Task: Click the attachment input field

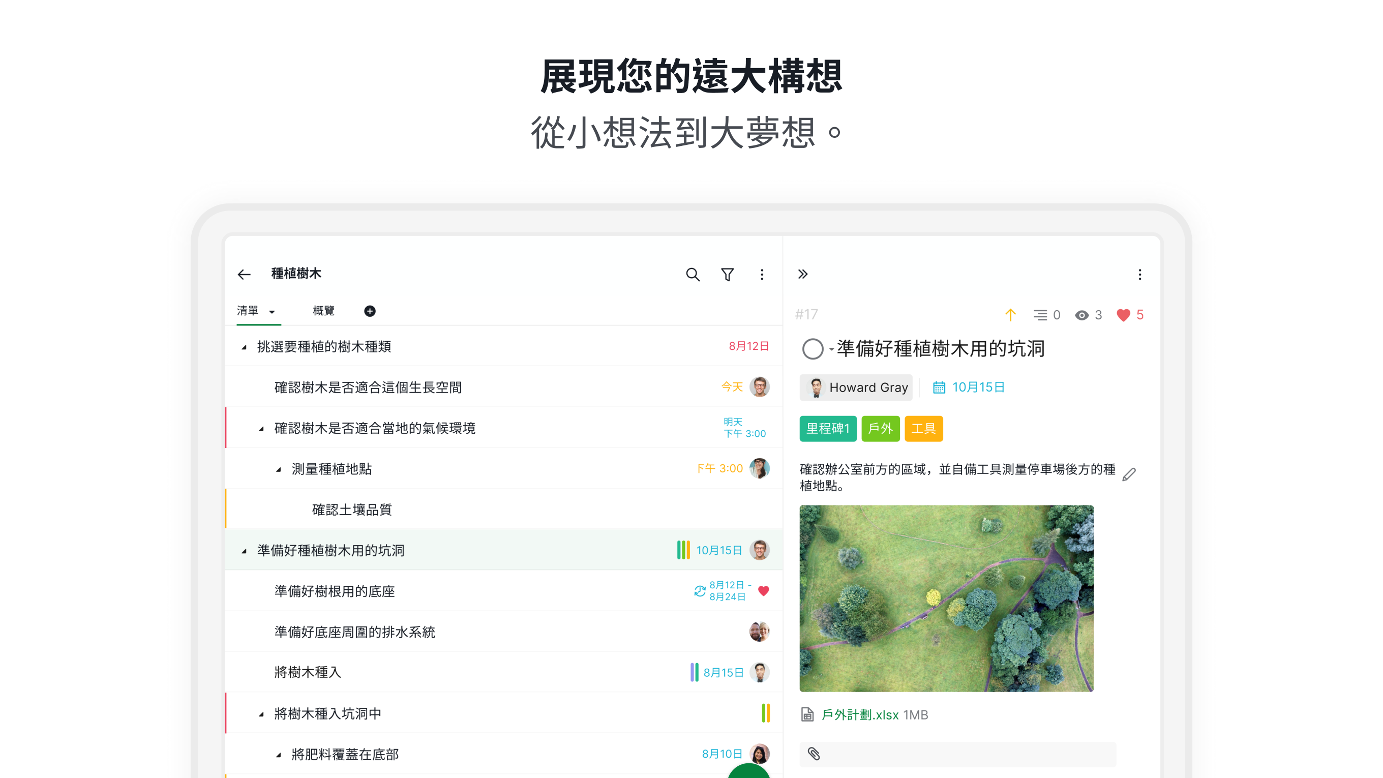Action: pos(958,754)
